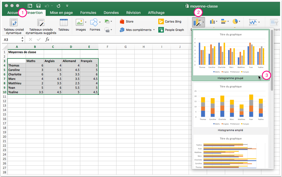
Task: Expand Mes compléments dropdown
Action: coord(154,30)
